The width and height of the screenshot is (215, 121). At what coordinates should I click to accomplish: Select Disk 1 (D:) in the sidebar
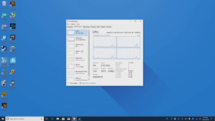pos(77,53)
